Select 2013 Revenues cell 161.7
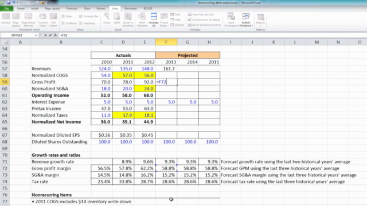The width and height of the screenshot is (367, 206). tap(166, 69)
